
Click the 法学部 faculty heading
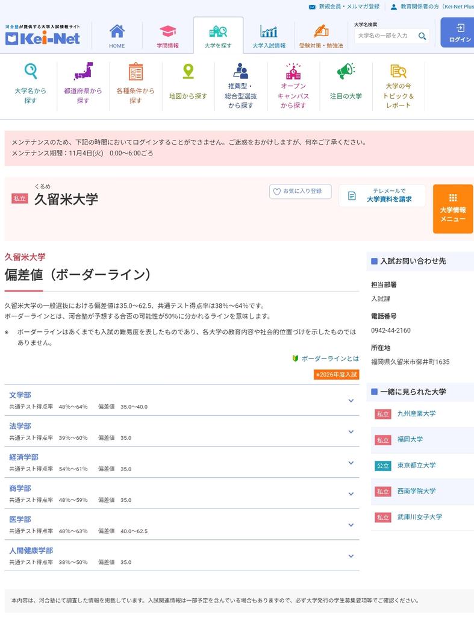tap(20, 426)
